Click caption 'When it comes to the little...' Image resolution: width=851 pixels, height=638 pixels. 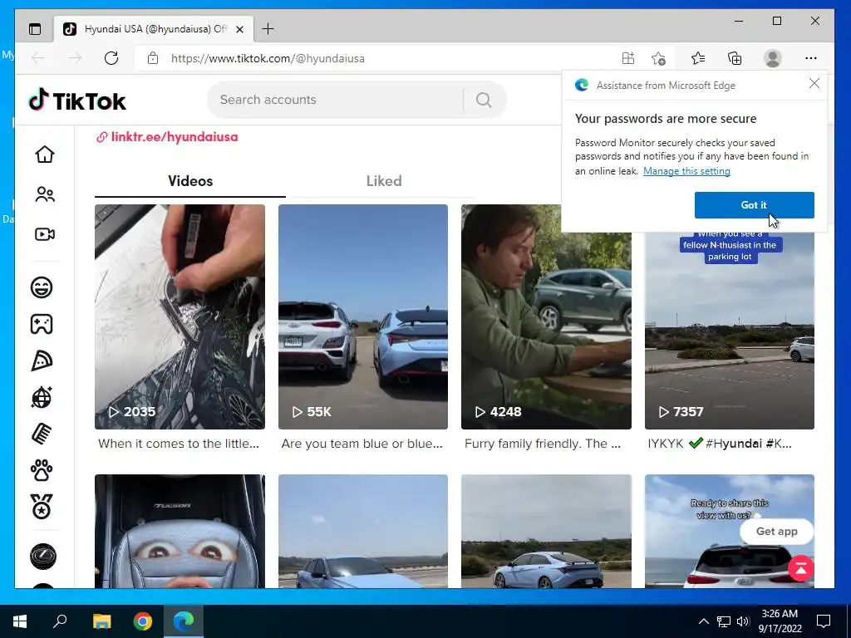click(x=179, y=444)
